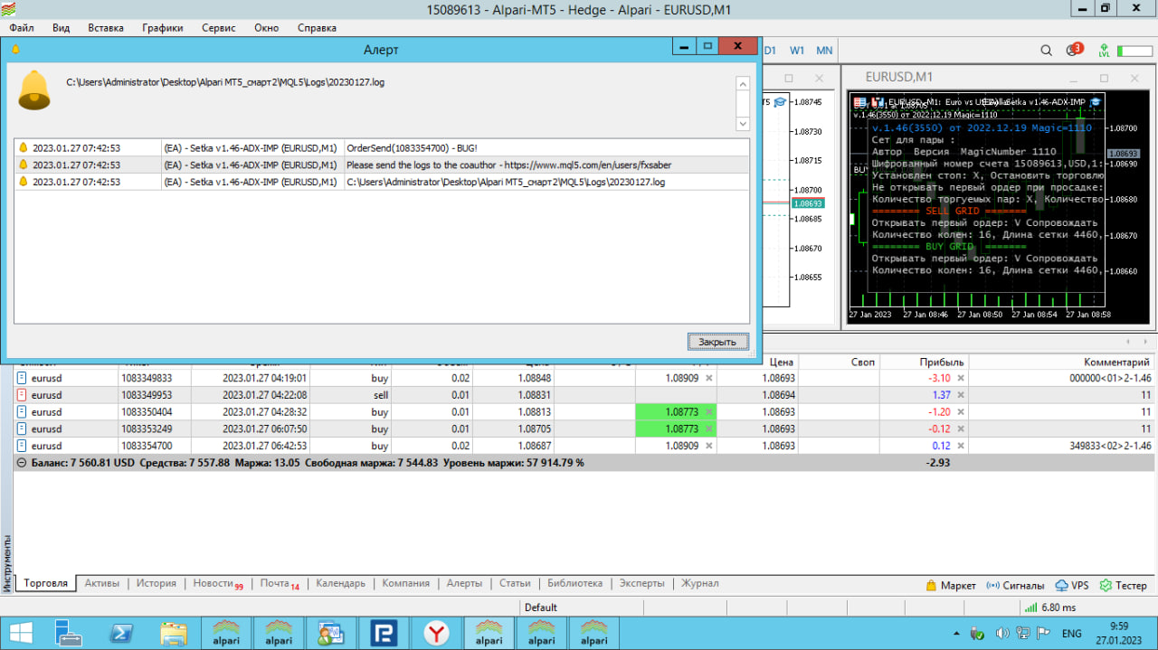
Task: Switch to the Алерты tab
Action: [x=464, y=583]
